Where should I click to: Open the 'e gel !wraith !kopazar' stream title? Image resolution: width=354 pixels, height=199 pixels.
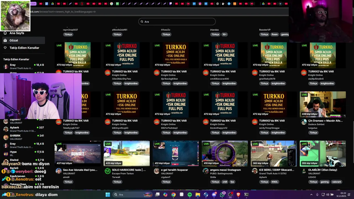pos(175,170)
